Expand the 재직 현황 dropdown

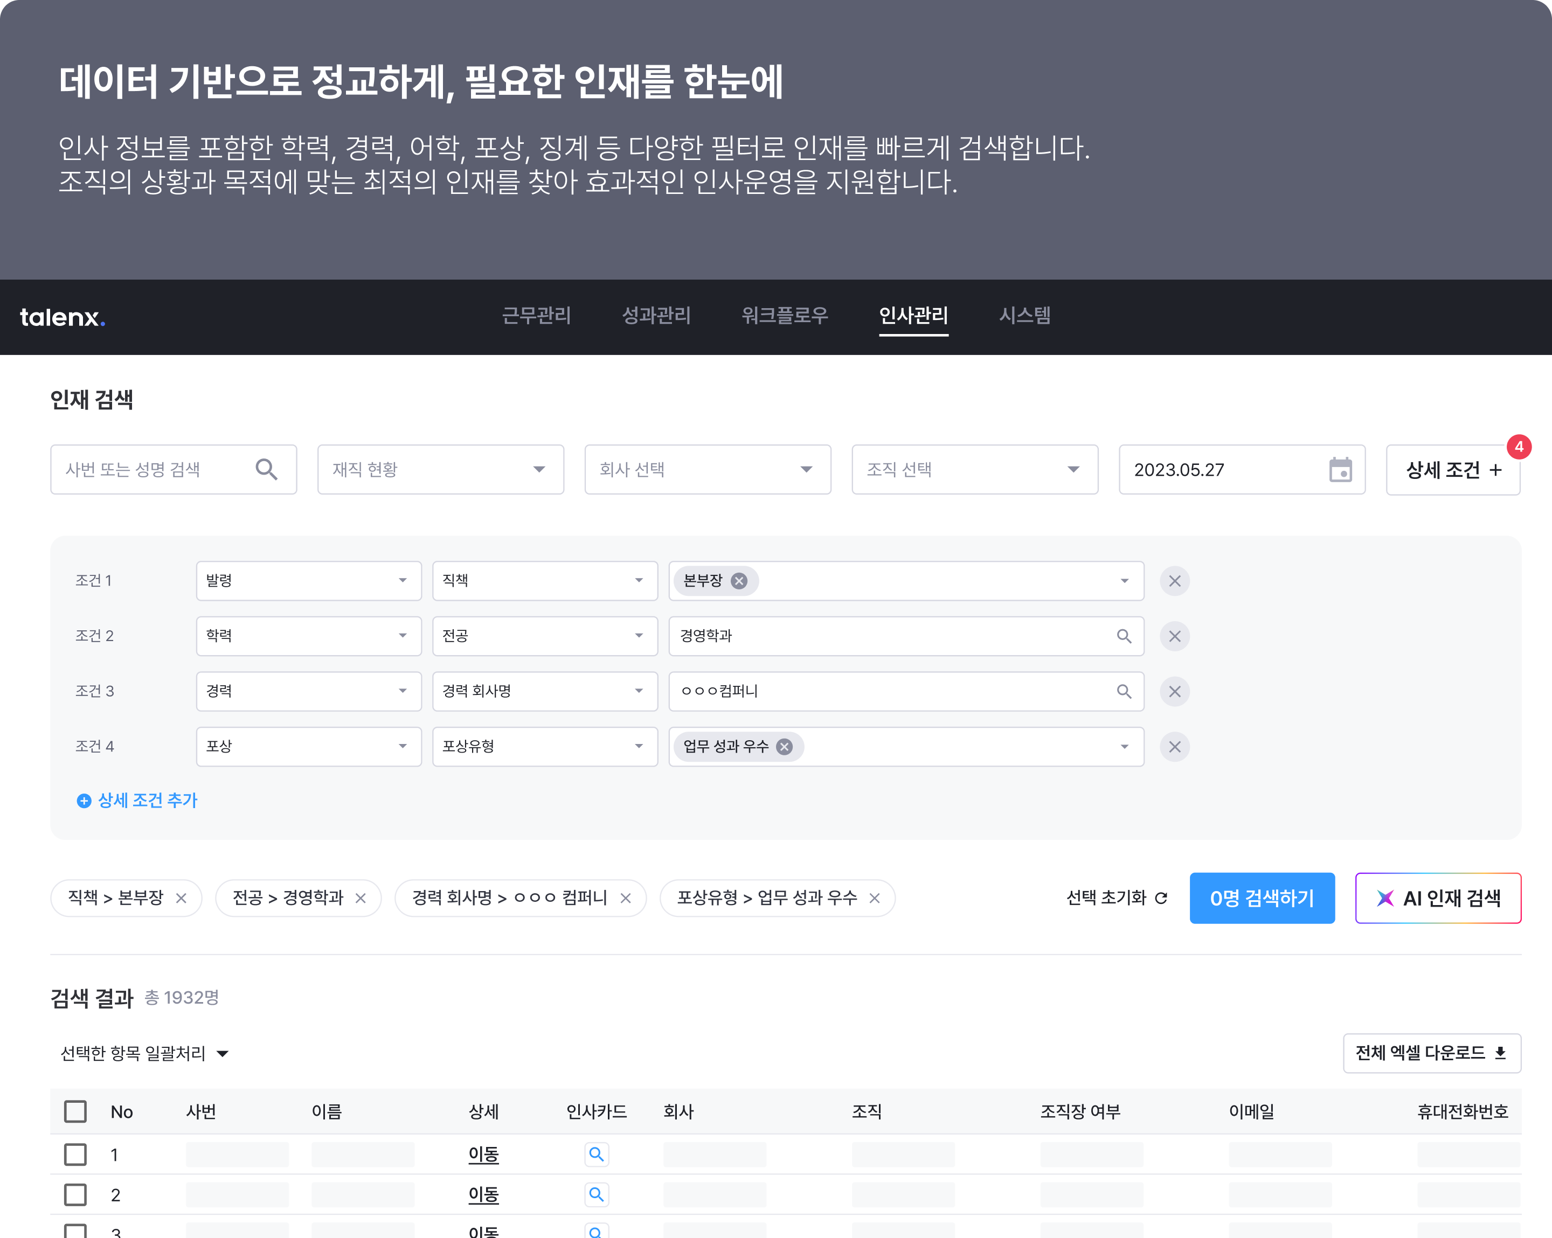[x=441, y=469]
